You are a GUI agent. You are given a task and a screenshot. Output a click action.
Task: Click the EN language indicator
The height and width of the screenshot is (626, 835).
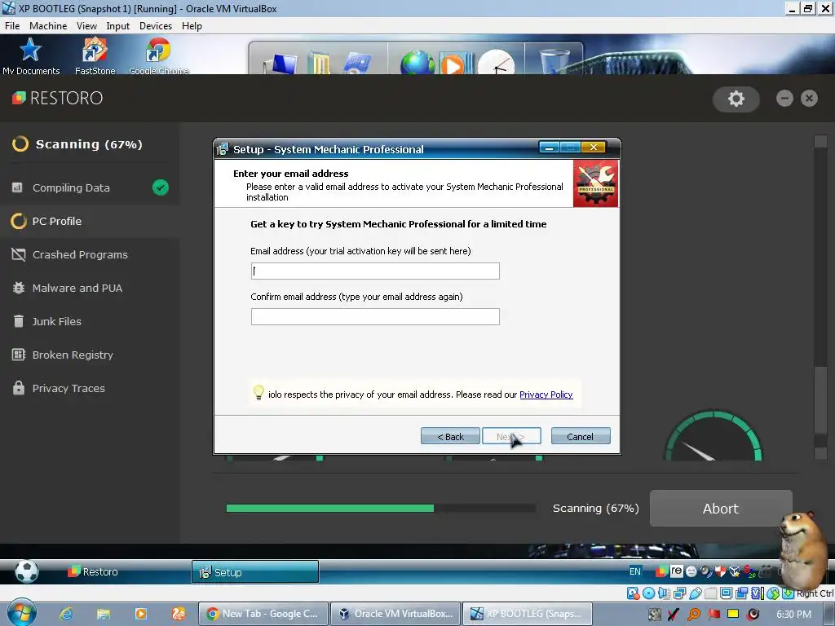coord(634,571)
